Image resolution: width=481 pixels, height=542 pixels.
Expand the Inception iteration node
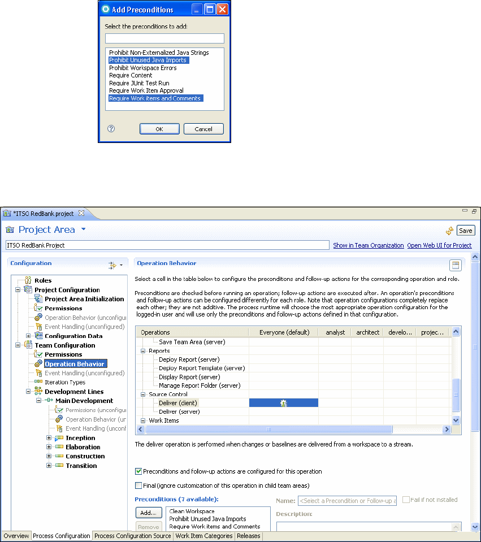click(49, 437)
